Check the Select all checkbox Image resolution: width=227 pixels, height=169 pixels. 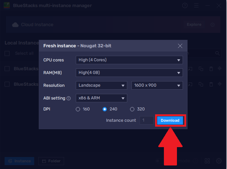point(7,53)
